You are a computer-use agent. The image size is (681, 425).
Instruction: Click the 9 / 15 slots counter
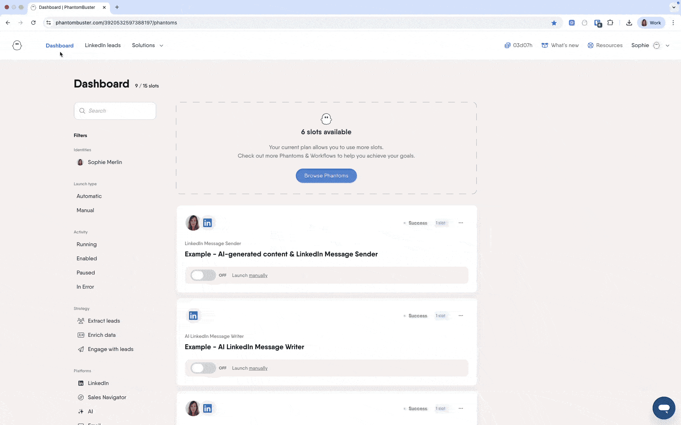click(147, 86)
